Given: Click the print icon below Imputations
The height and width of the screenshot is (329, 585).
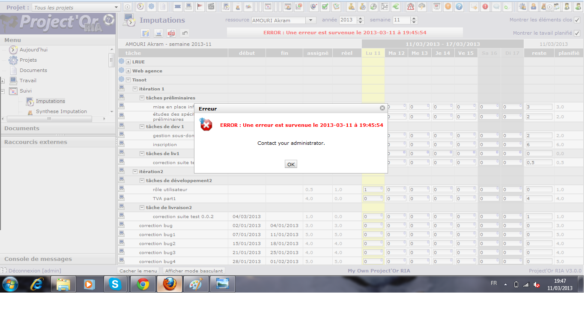Looking at the screenshot, I should tap(158, 33).
